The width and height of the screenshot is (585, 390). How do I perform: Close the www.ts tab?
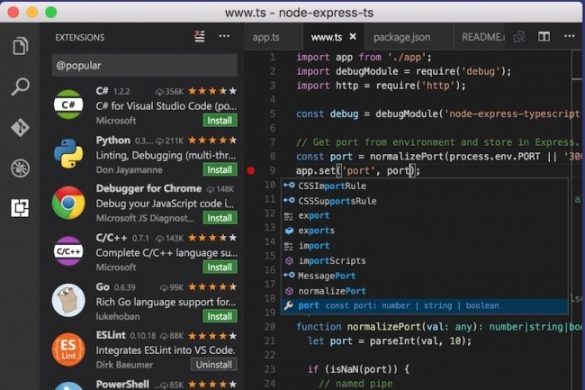[354, 38]
